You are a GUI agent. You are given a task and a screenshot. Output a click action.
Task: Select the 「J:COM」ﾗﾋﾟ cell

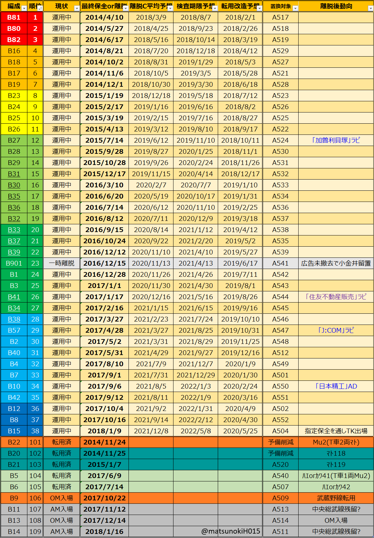[x=336, y=330]
